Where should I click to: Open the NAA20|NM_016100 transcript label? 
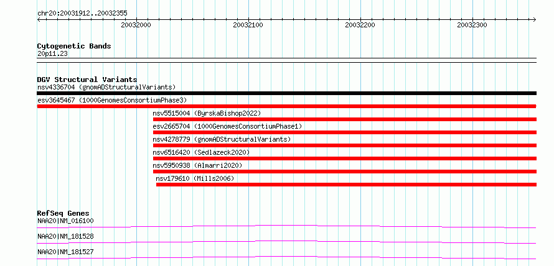click(x=65, y=221)
